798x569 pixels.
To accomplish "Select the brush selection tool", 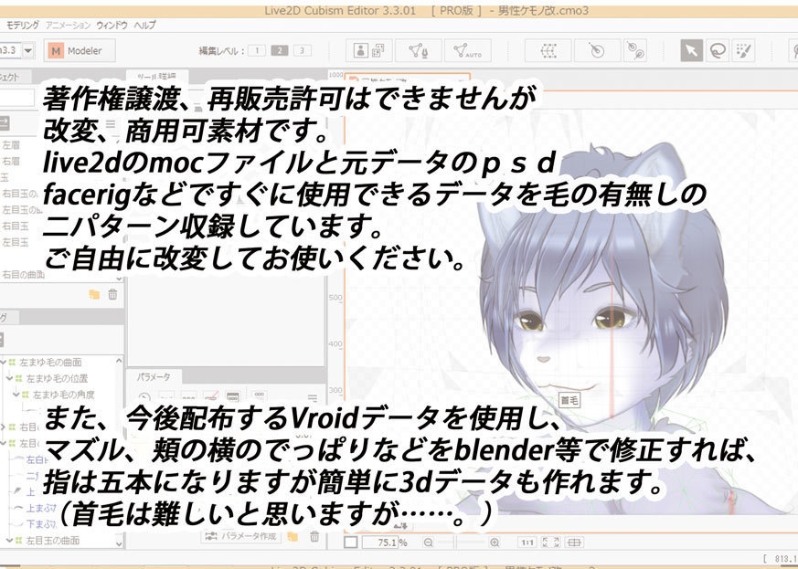I will pyautogui.click(x=743, y=50).
